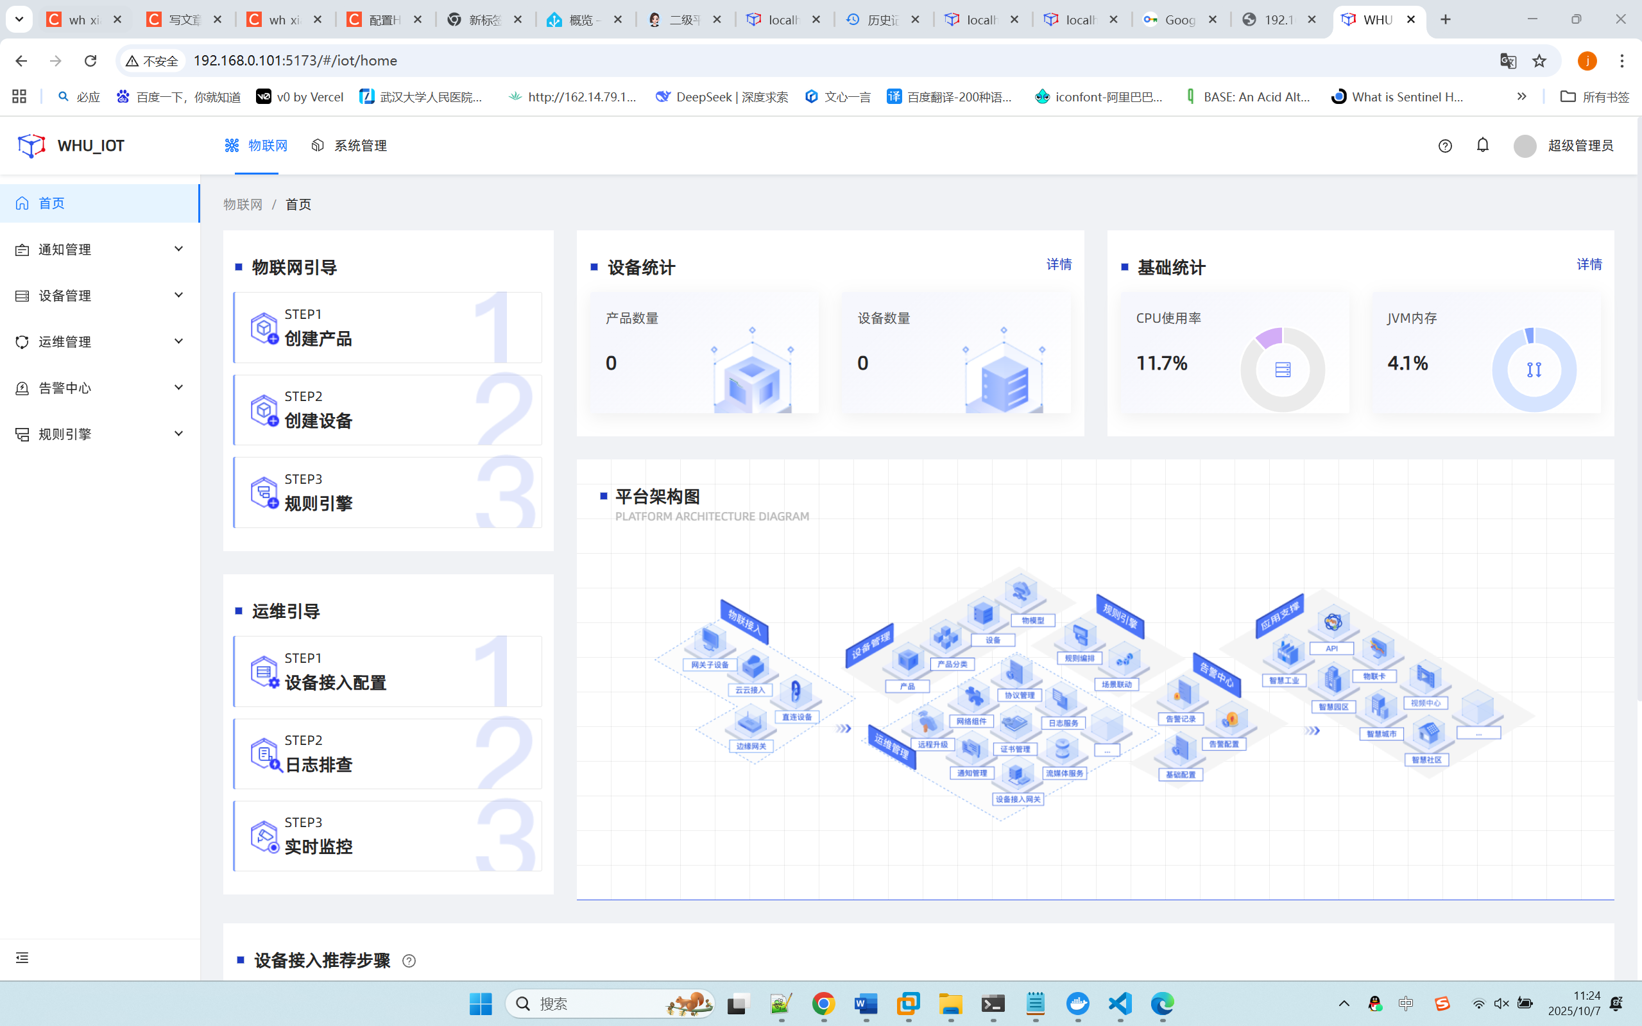Collapse sidebar using bottom-left menu icon

(x=22, y=957)
